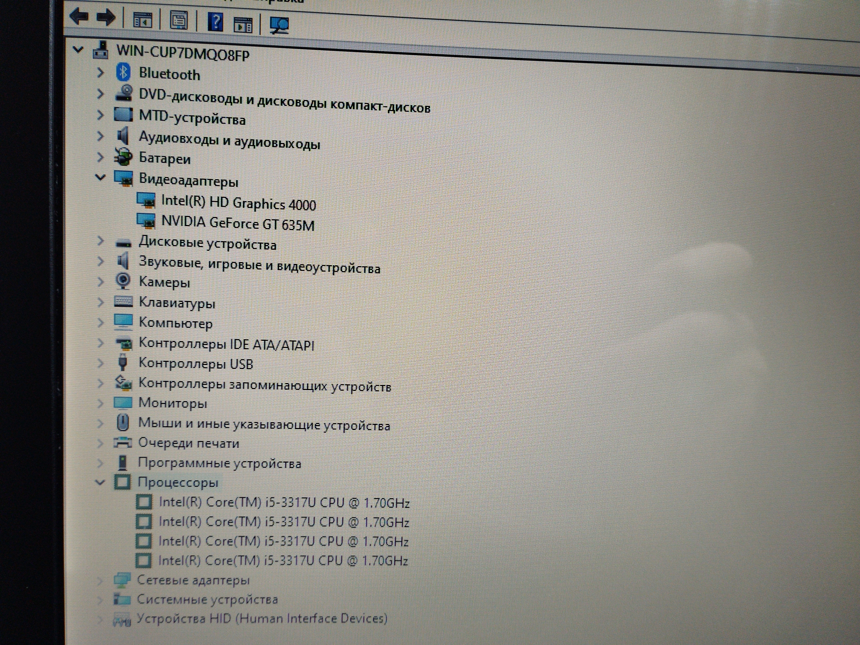860x645 pixels.
Task: Click the Очереди печати printer icon
Action: pos(122,443)
